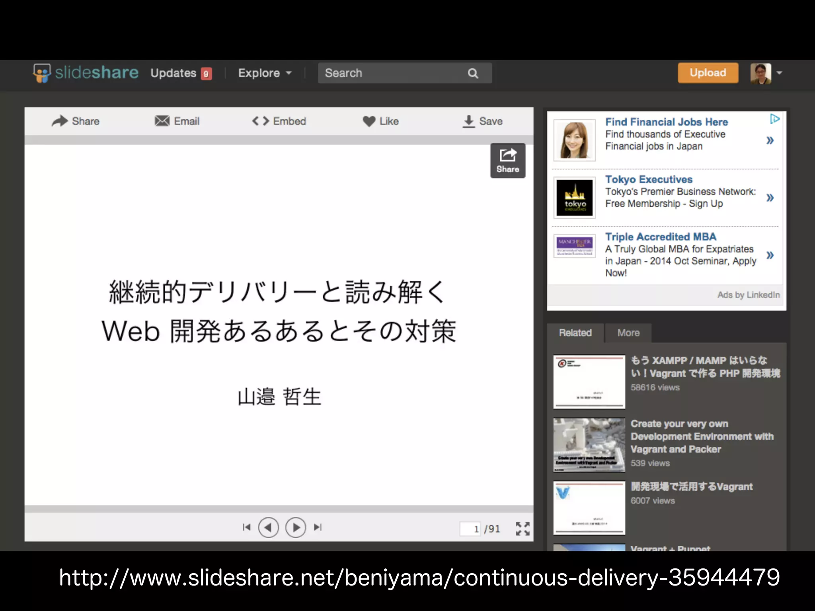
Task: Open Triple Accredited MBA ad link
Action: [661, 237]
